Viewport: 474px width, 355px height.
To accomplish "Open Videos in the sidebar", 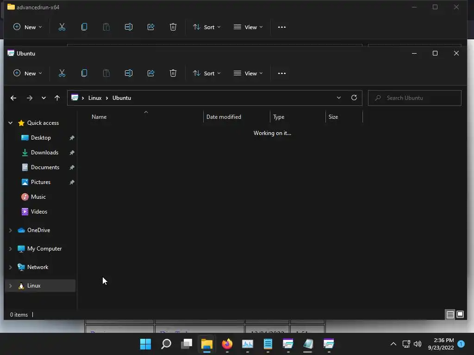I will tap(39, 212).
